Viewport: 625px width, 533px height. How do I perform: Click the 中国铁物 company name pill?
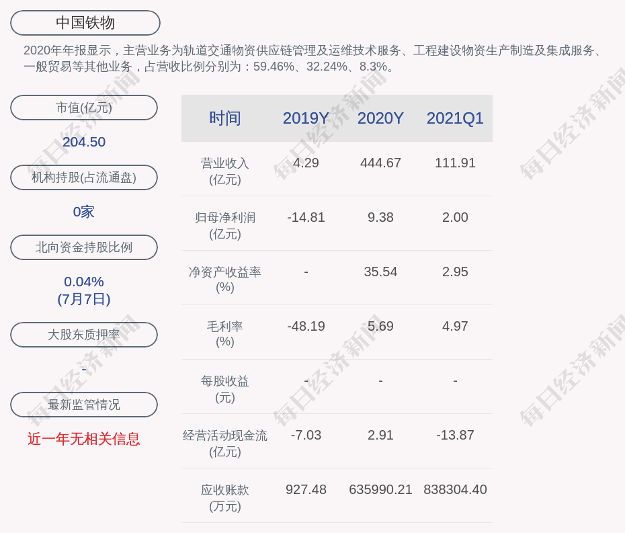tap(85, 23)
